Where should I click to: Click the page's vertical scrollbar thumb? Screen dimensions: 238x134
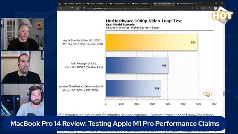224,93
